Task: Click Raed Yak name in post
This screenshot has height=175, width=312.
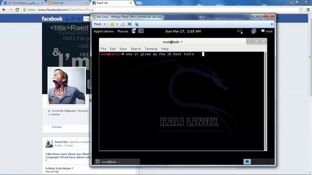Action: (61, 142)
